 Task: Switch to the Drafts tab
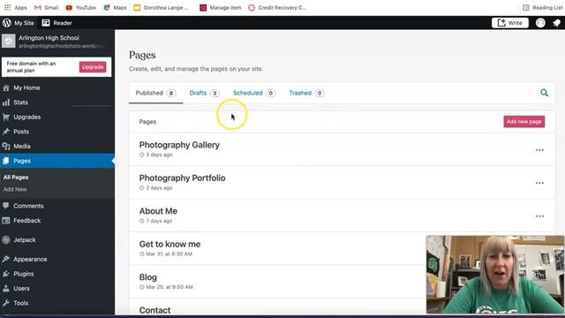204,93
